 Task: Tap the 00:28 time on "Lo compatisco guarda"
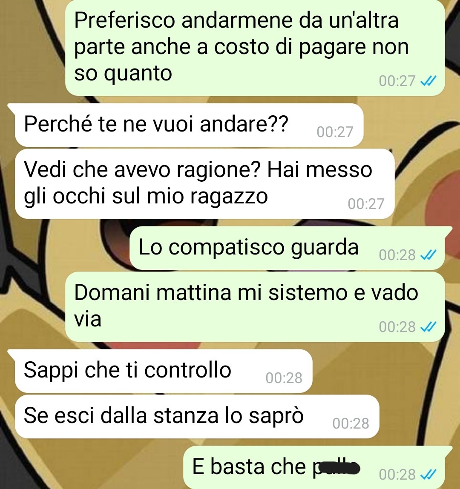click(x=397, y=255)
